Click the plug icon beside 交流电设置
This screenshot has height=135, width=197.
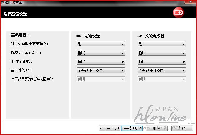click(x=140, y=36)
